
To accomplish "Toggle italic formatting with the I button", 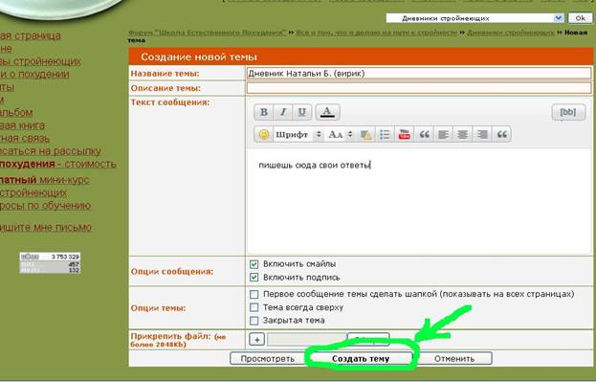I will [x=283, y=112].
